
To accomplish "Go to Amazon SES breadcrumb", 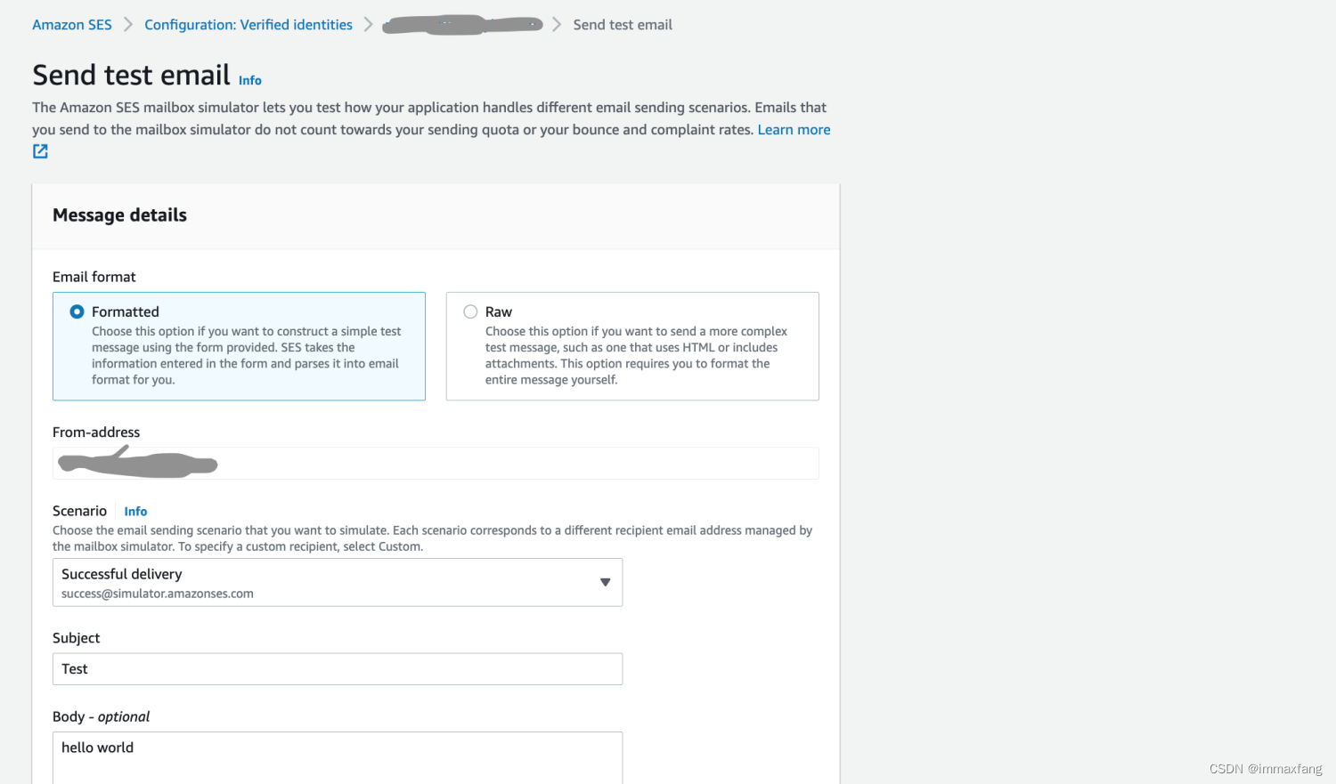I will pyautogui.click(x=72, y=25).
